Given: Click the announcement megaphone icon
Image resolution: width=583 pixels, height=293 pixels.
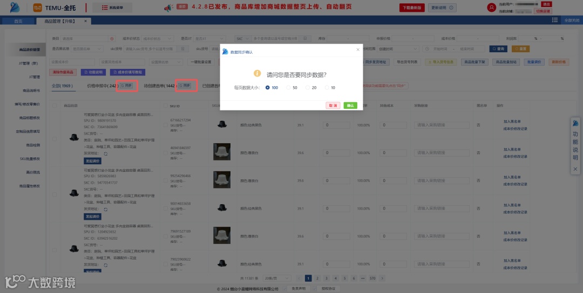Looking at the screenshot, I should point(168,7).
